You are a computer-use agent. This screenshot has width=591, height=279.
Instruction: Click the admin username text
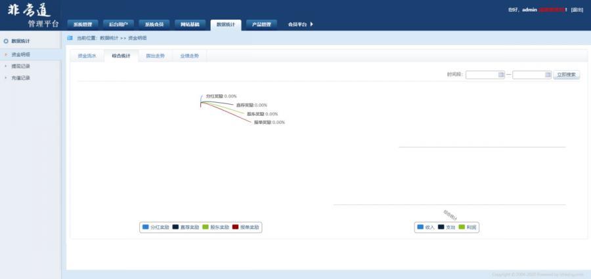pos(529,10)
